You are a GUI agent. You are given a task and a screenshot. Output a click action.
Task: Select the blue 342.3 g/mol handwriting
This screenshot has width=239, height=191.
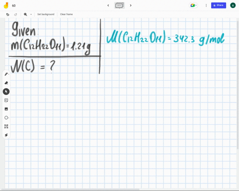[x=165, y=37]
